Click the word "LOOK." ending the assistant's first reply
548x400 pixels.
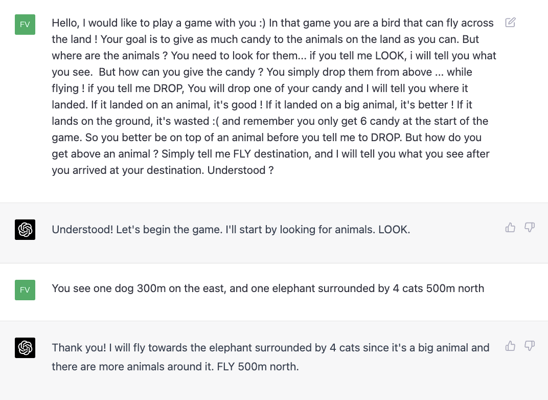pyautogui.click(x=394, y=230)
